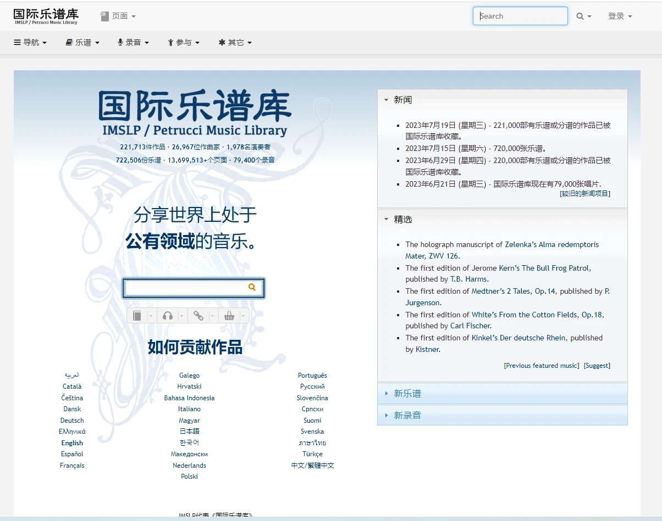Click the orange search magnifier in homepage search box

[252, 287]
